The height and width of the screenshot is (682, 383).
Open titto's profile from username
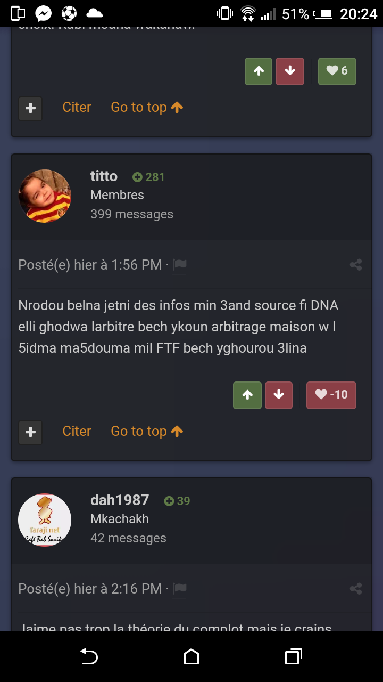point(104,176)
